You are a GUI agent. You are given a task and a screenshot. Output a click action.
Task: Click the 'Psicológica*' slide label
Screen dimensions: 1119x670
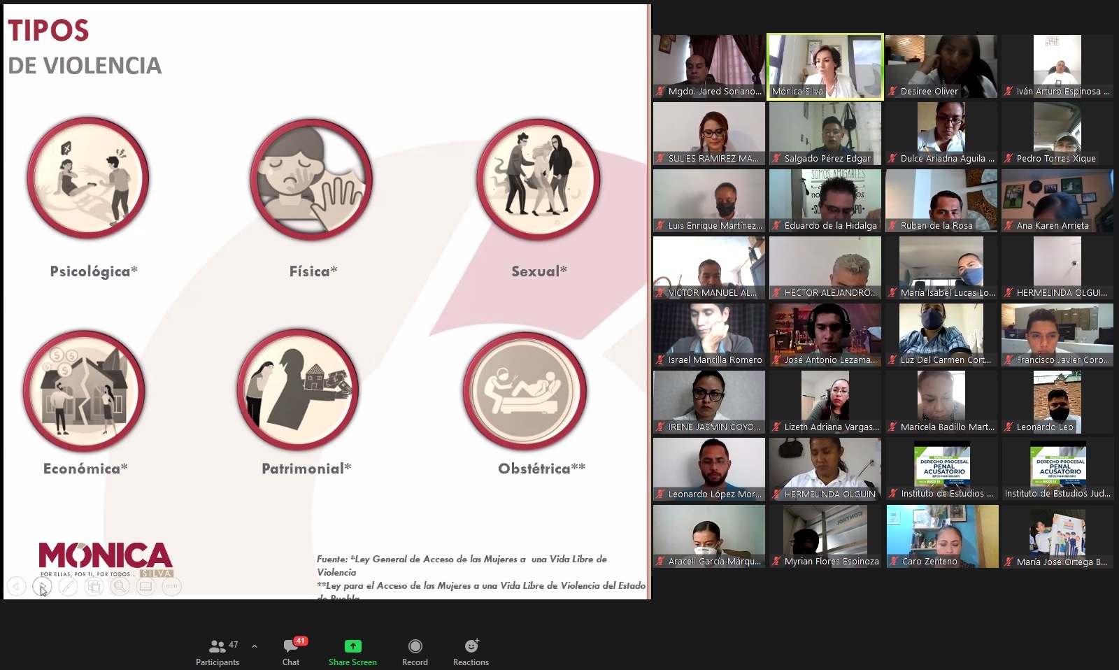[x=94, y=271]
